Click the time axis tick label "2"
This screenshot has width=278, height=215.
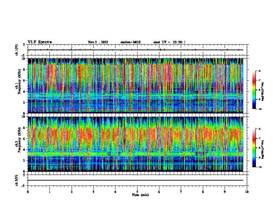point(72,192)
